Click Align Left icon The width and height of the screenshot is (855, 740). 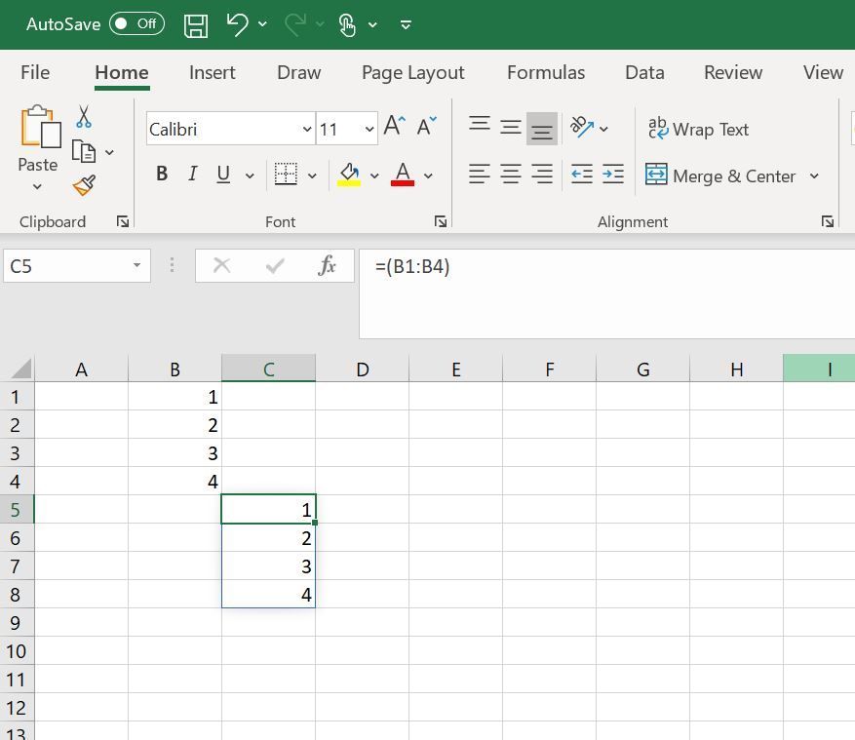(480, 175)
